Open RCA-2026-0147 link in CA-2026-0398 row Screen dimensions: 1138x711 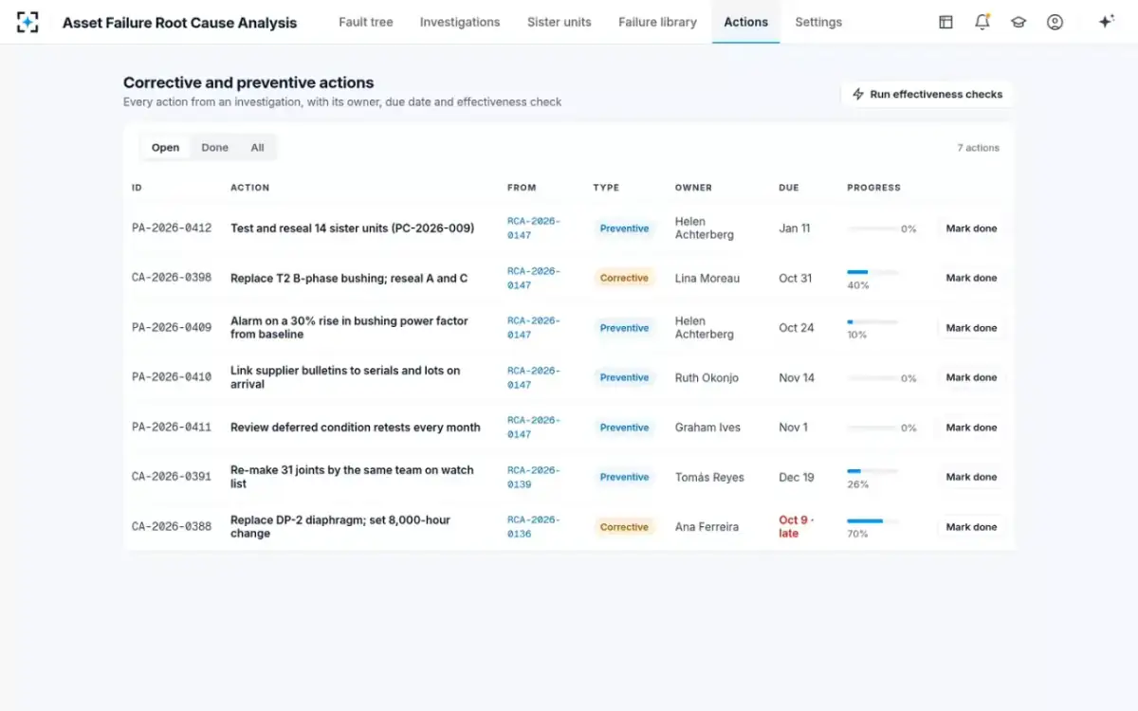click(534, 278)
